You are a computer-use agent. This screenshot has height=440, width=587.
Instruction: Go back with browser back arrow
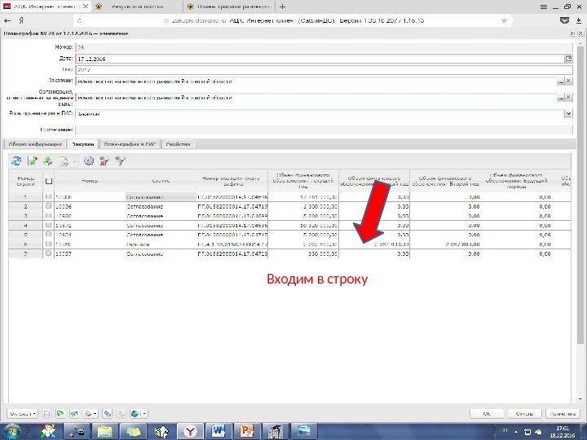coord(7,20)
